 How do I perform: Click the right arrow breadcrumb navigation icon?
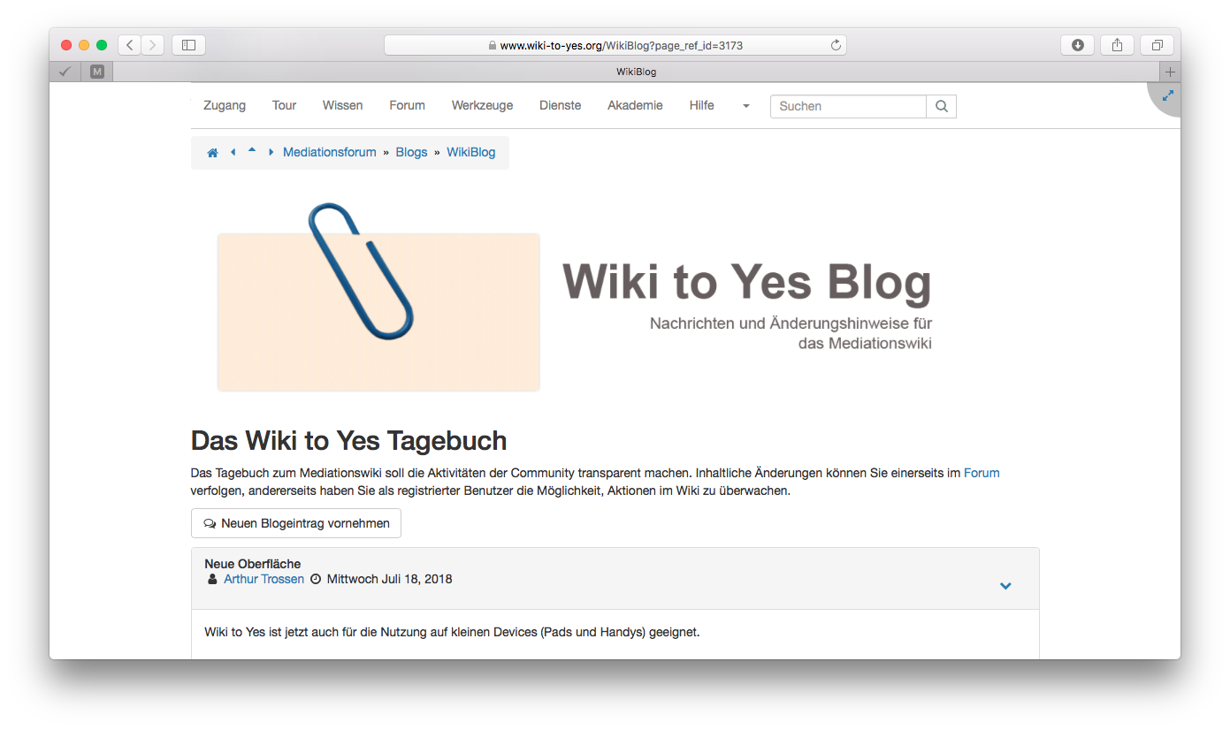pos(271,152)
